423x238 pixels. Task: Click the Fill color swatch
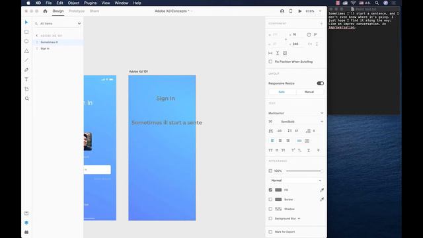pyautogui.click(x=278, y=190)
